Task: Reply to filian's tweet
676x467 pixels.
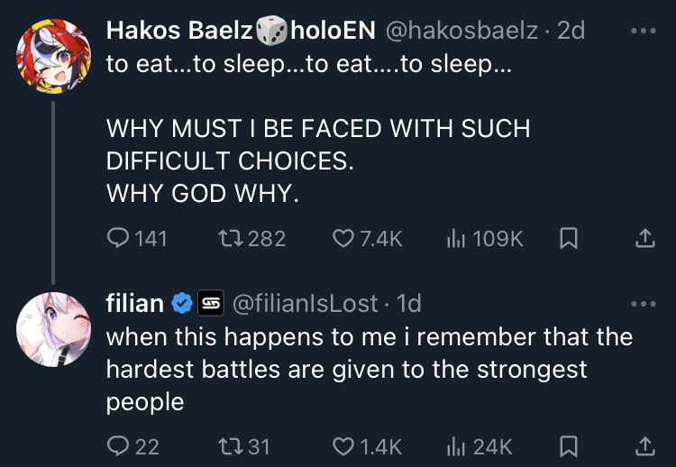Action: coord(119,445)
